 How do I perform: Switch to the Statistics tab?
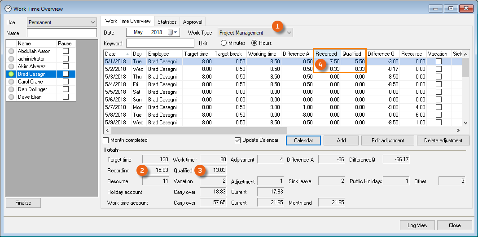(167, 22)
